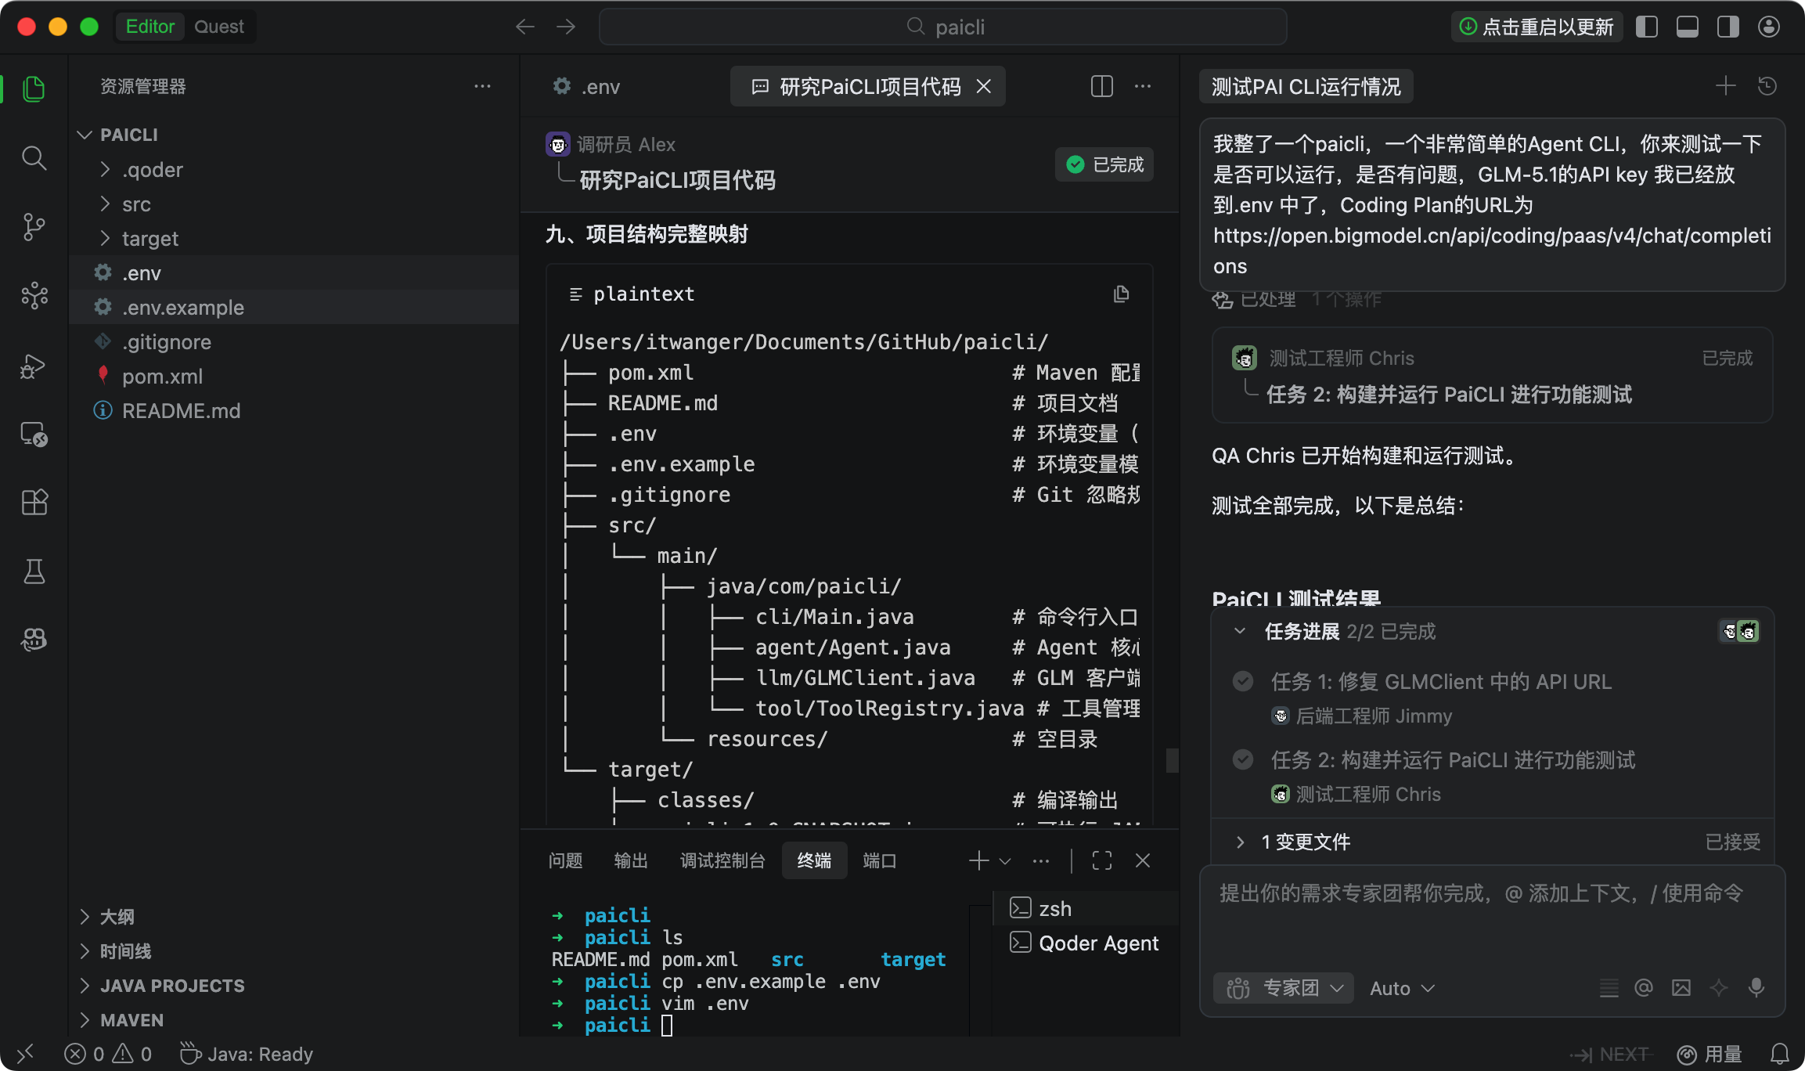Open the Extensions view icon

click(x=34, y=502)
